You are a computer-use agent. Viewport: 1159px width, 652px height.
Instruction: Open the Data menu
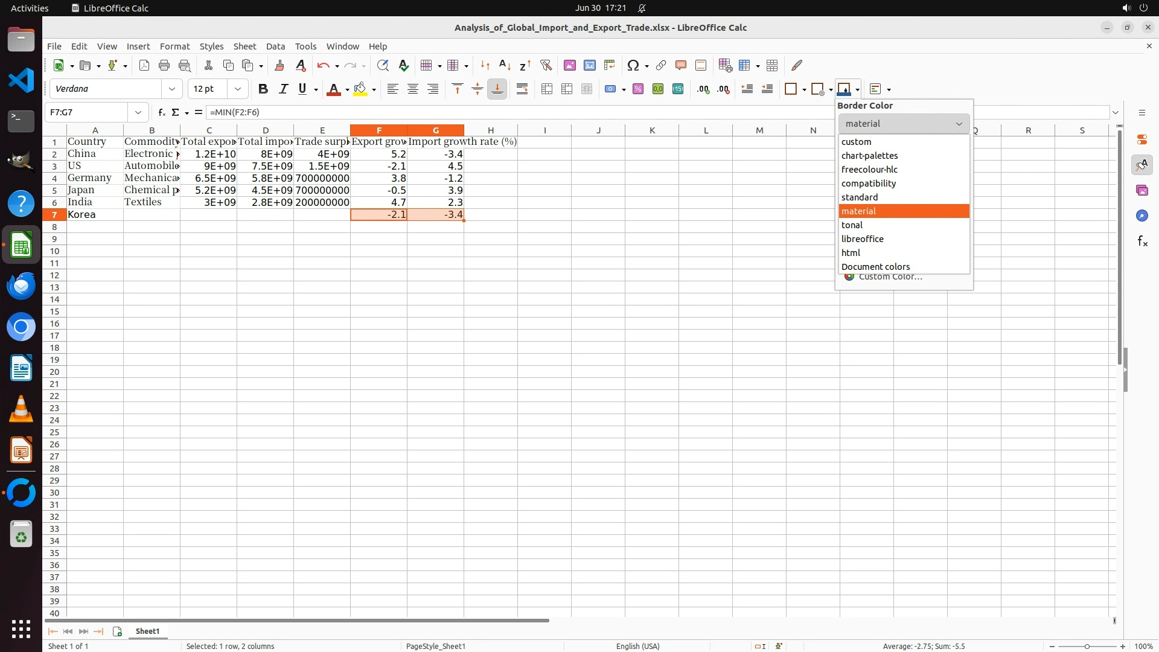click(275, 46)
